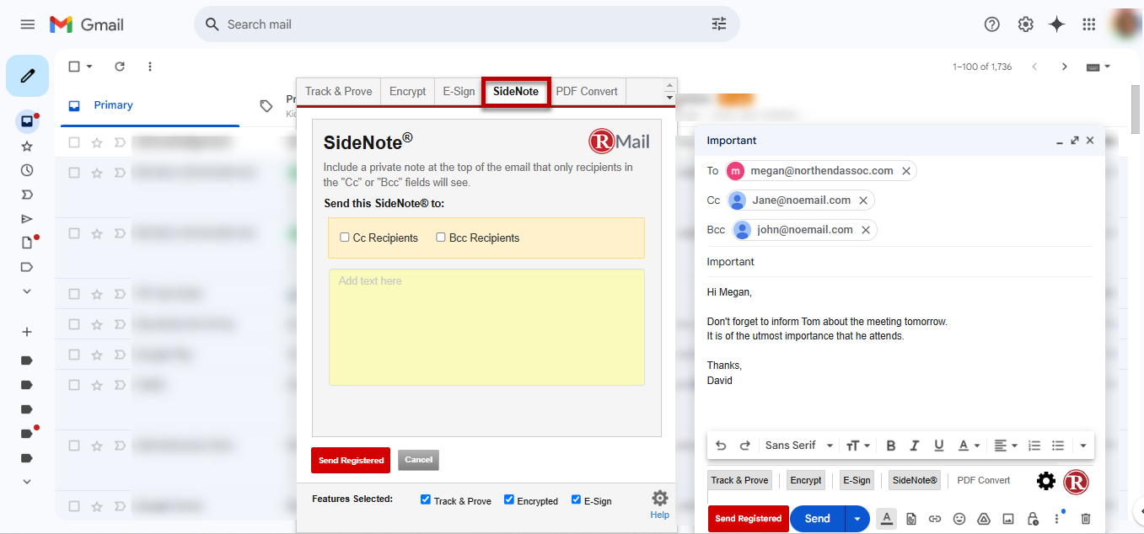Uncheck the Encrypted feature checkbox

click(x=509, y=499)
